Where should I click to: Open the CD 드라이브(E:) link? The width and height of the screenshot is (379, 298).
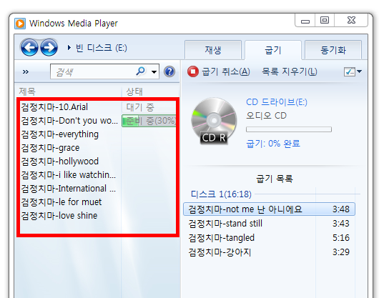277,102
